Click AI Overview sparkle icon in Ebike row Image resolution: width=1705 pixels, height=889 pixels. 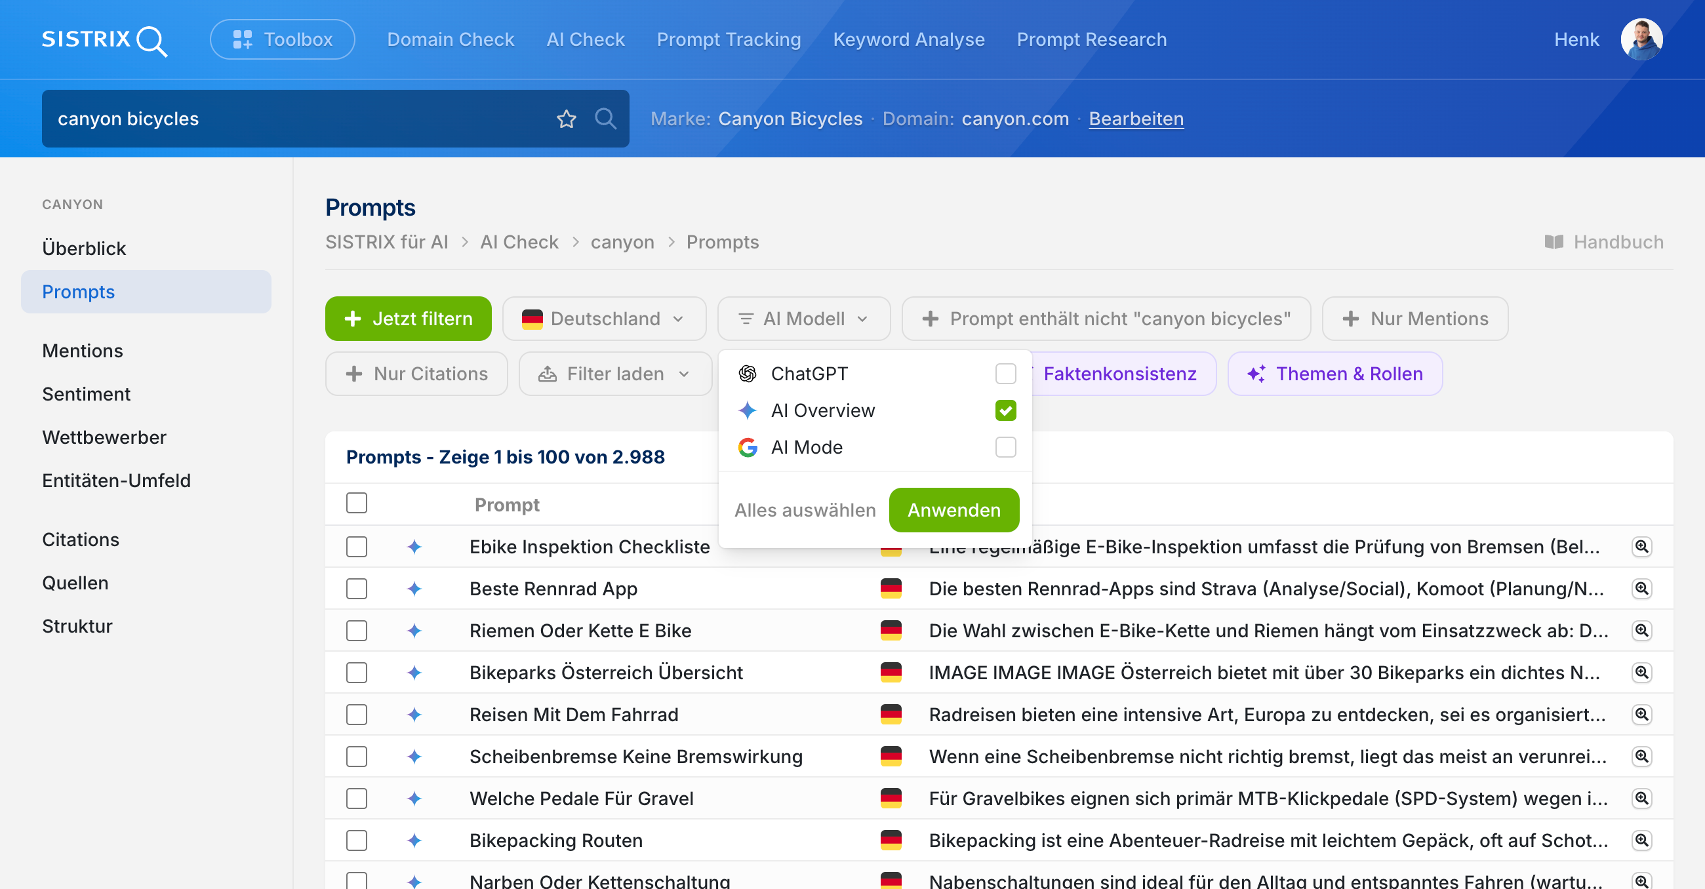(414, 547)
